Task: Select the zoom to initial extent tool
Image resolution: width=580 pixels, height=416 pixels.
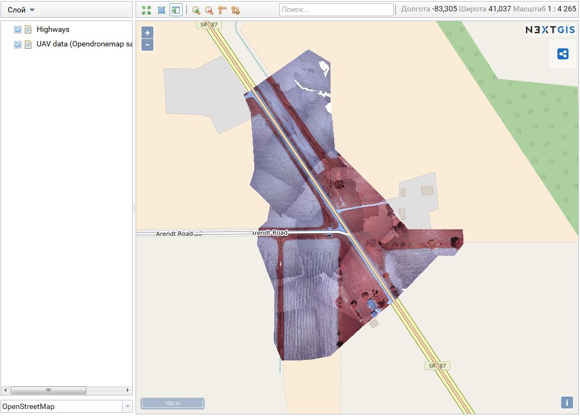Action: point(161,10)
